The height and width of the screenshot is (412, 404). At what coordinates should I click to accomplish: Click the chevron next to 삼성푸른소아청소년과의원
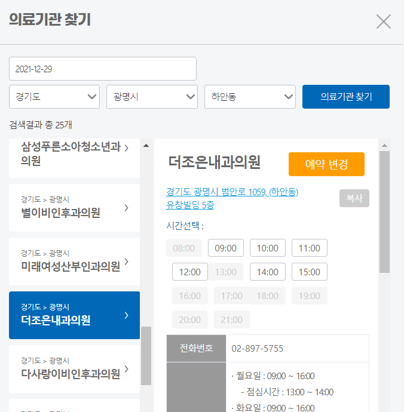pyautogui.click(x=127, y=148)
